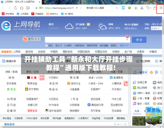The image size is (164, 128).
Task: Click the lightning speed-mode icon in address bar
Action: (77, 8)
